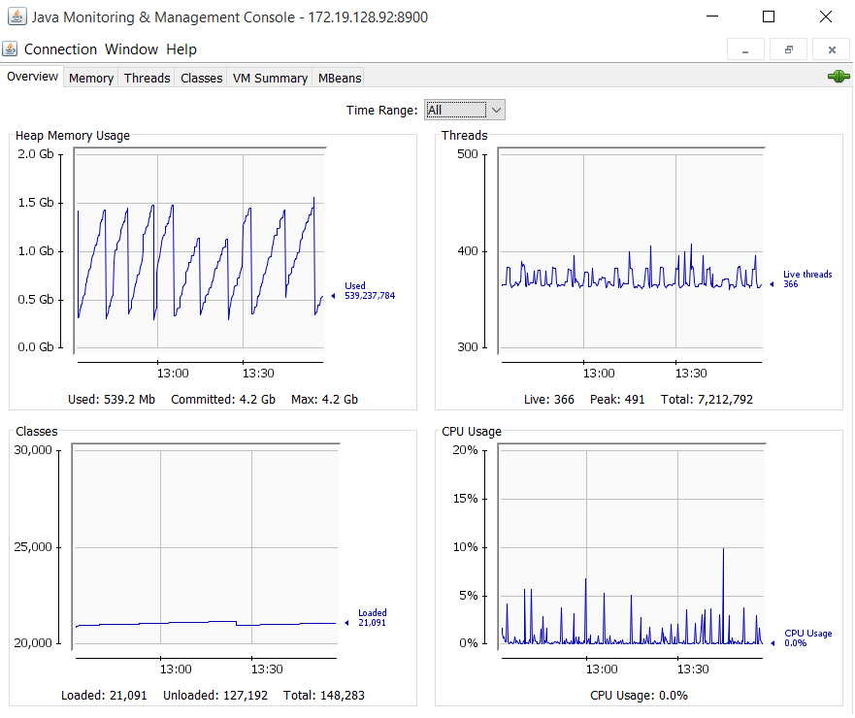Open the Connection menu
This screenshot has height=718, width=855.
coord(60,49)
